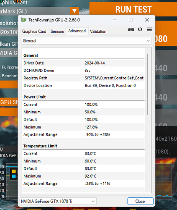The width and height of the screenshot is (177, 210).
Task: Click Power Limit Adjustment Range -50% to +28%
Action: (x=97, y=134)
